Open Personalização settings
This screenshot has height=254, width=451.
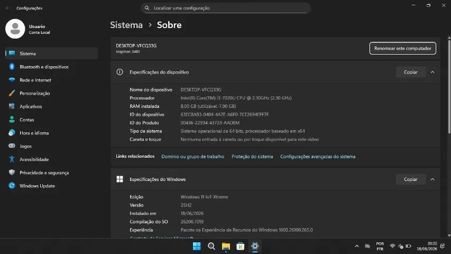(51, 93)
